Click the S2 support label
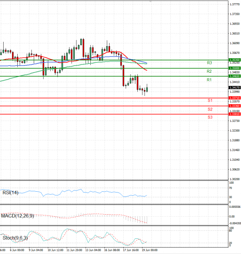The height and width of the screenshot is (254, 241). tap(210, 109)
